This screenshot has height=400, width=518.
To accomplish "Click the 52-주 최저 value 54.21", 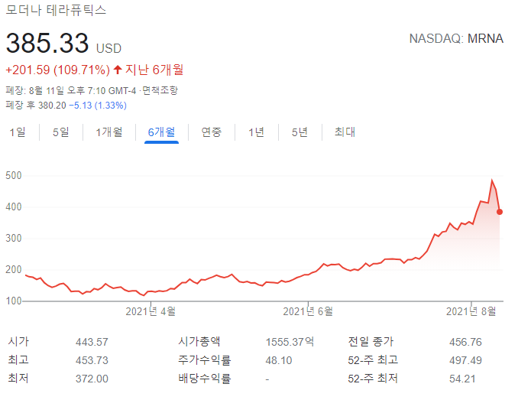I will point(462,379).
